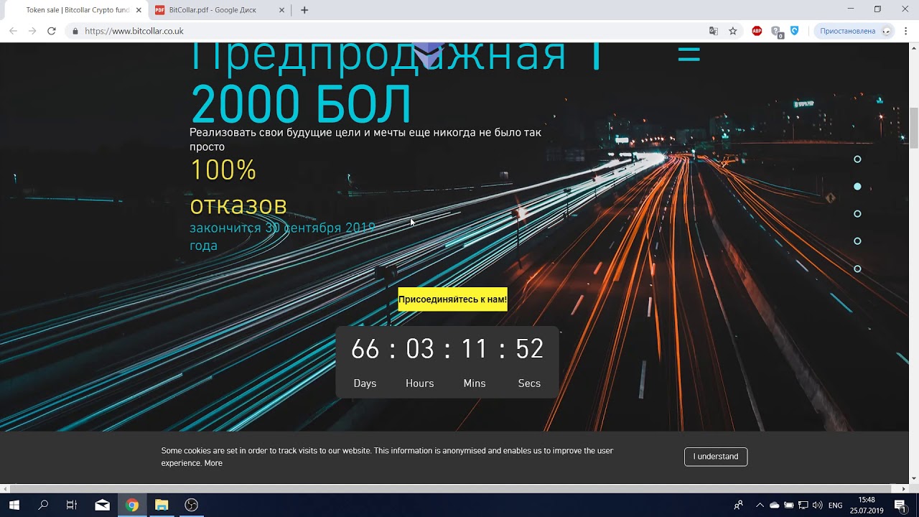919x517 pixels.
Task: Click the countdown Mins value 11
Action: (475, 349)
